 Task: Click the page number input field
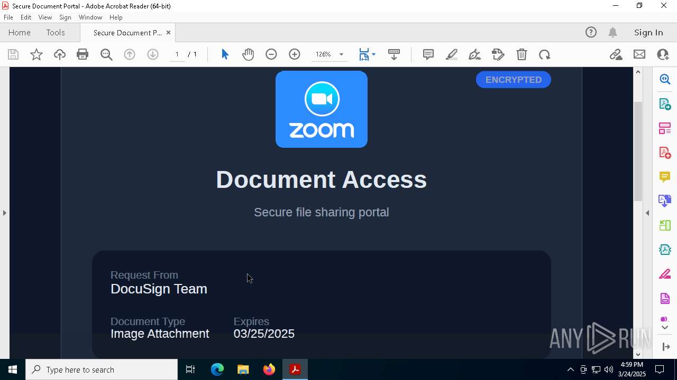click(177, 54)
